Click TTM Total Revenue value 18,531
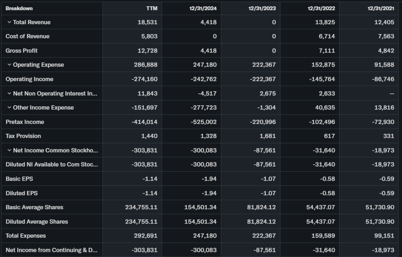This screenshot has width=402, height=257. [x=149, y=22]
